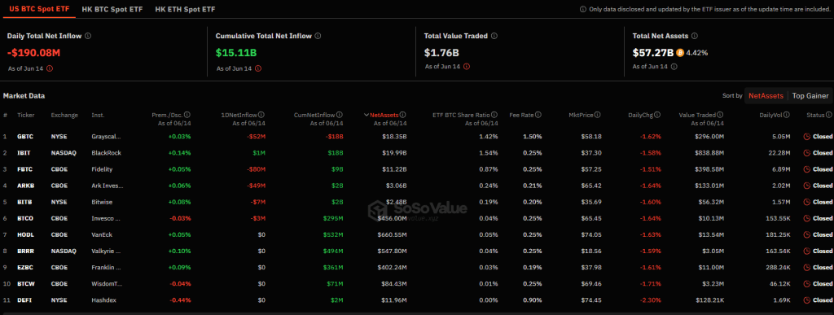Sort by CumNetInflow column header
The width and height of the screenshot is (834, 315).
pyautogui.click(x=318, y=115)
